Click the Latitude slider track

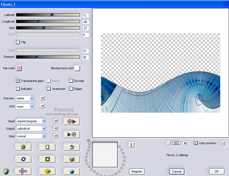48,15
